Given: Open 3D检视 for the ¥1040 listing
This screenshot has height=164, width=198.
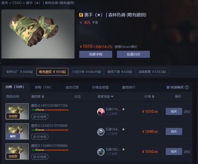Looking at the screenshot, I should click(x=40, y=137).
